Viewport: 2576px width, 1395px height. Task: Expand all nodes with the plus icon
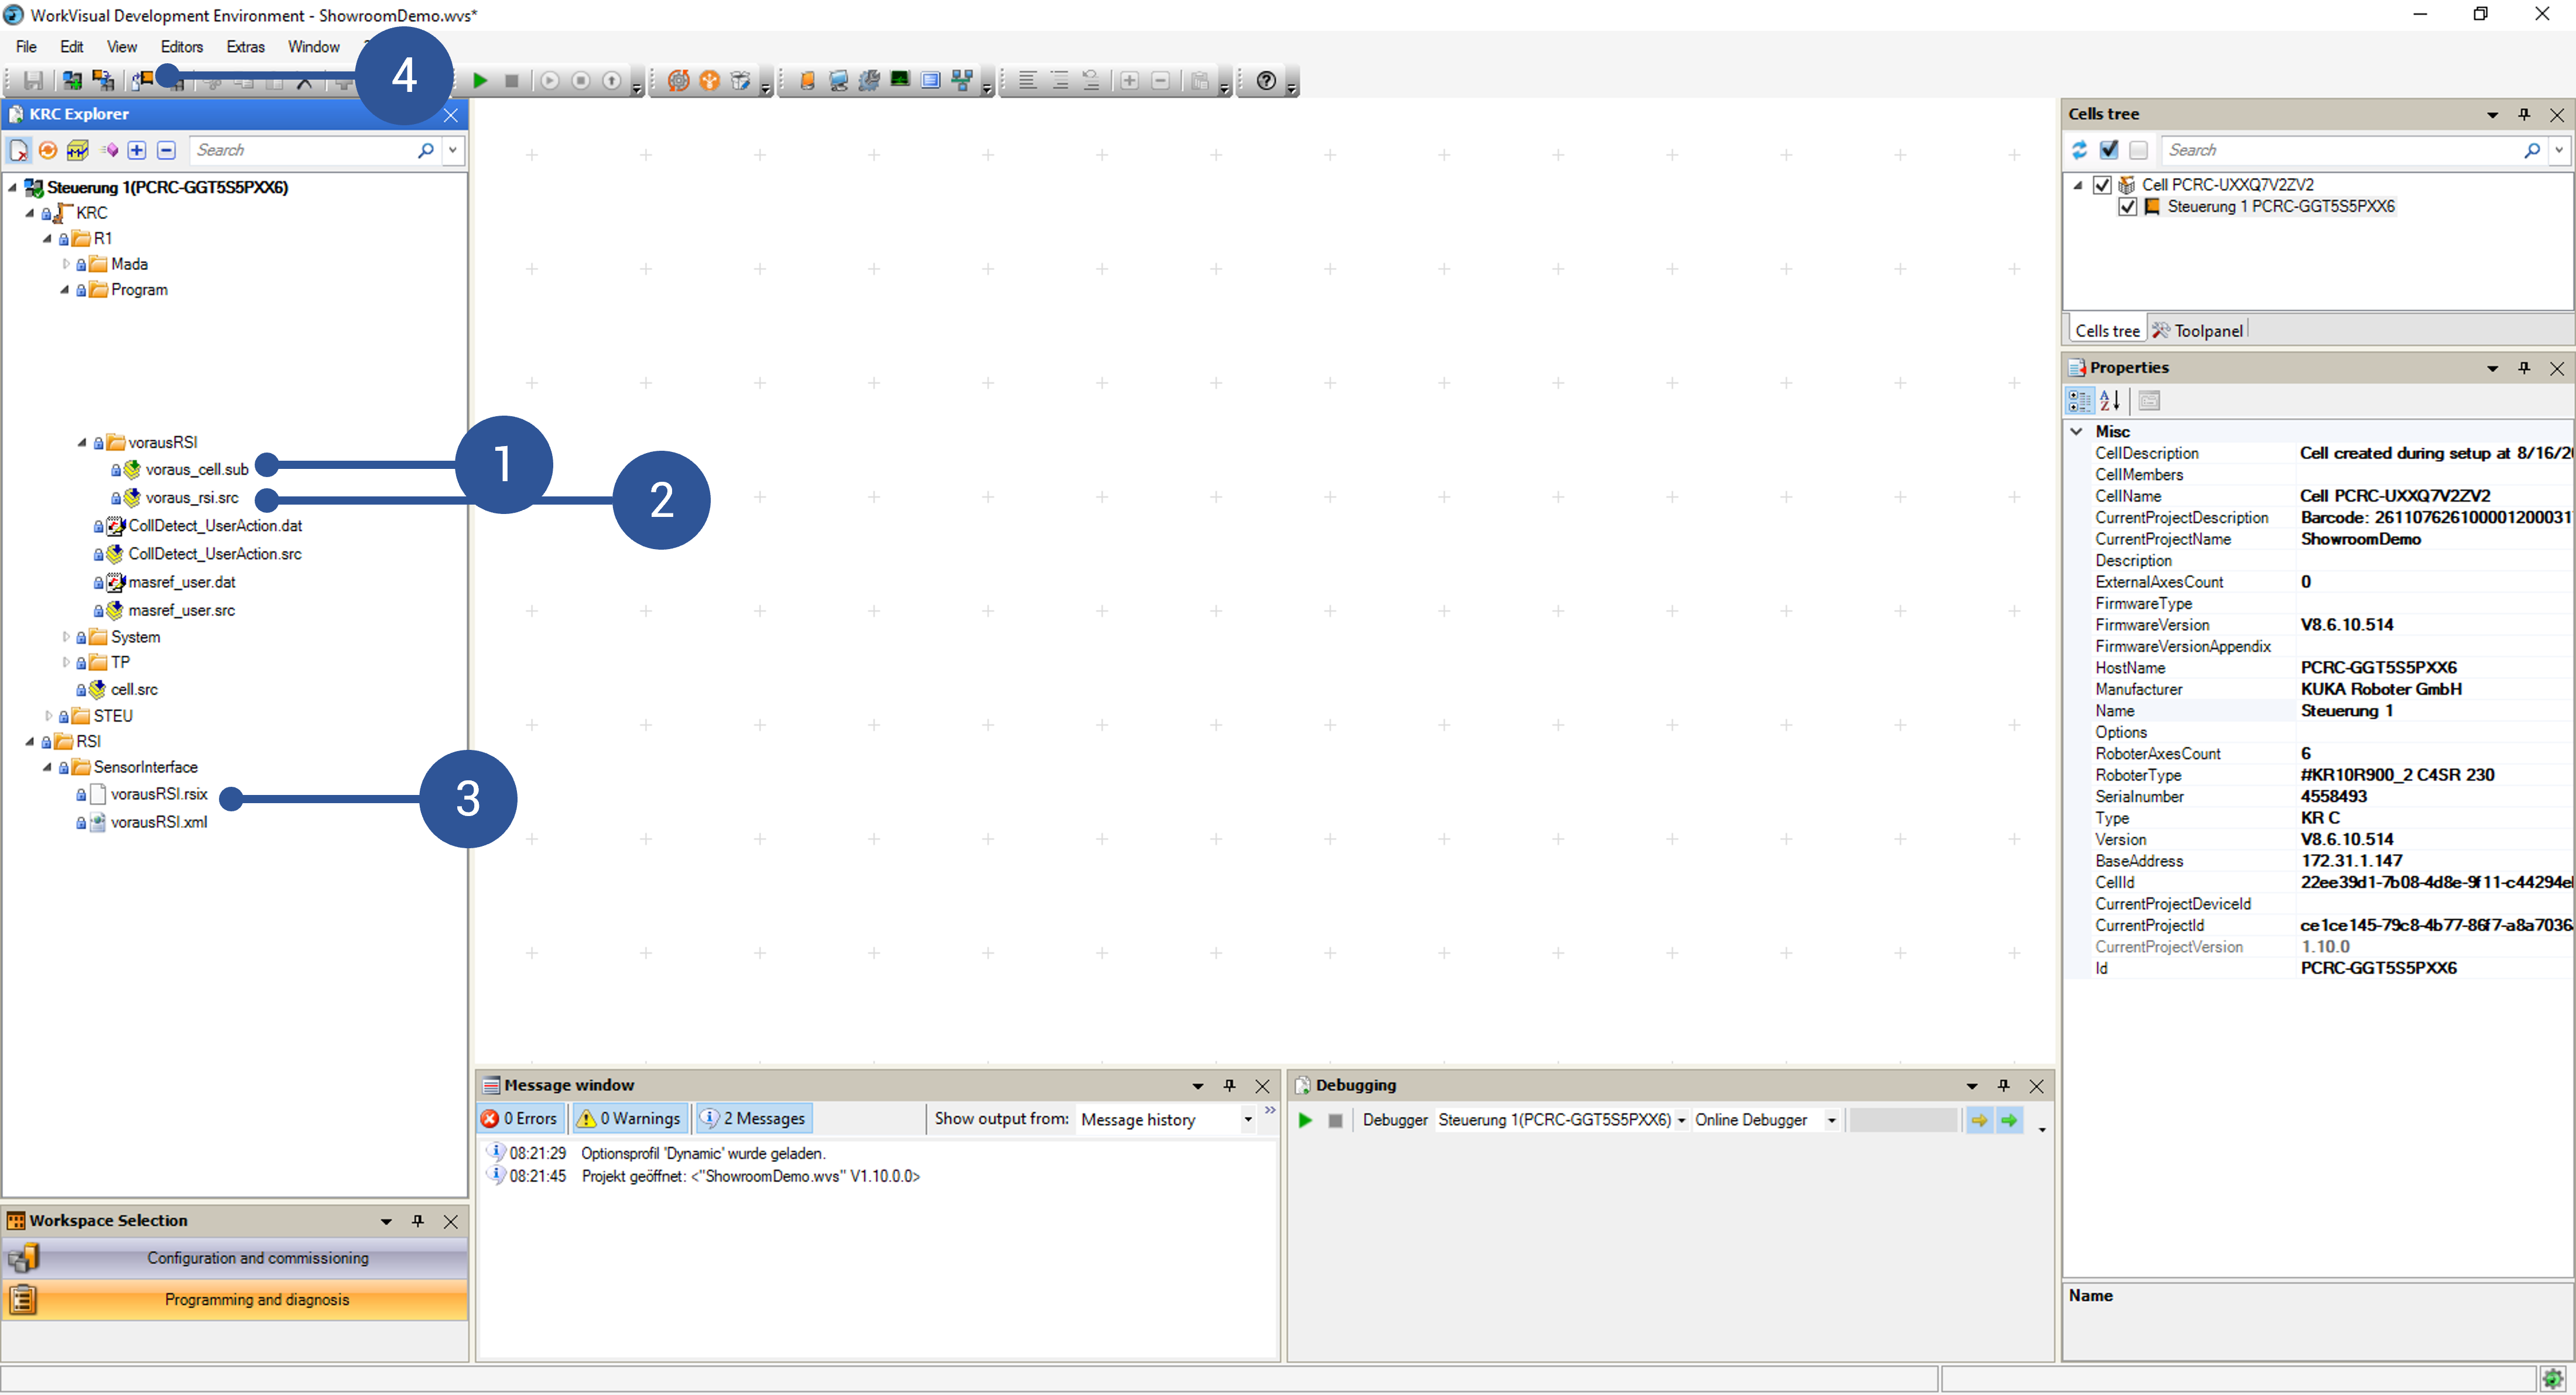[x=137, y=150]
